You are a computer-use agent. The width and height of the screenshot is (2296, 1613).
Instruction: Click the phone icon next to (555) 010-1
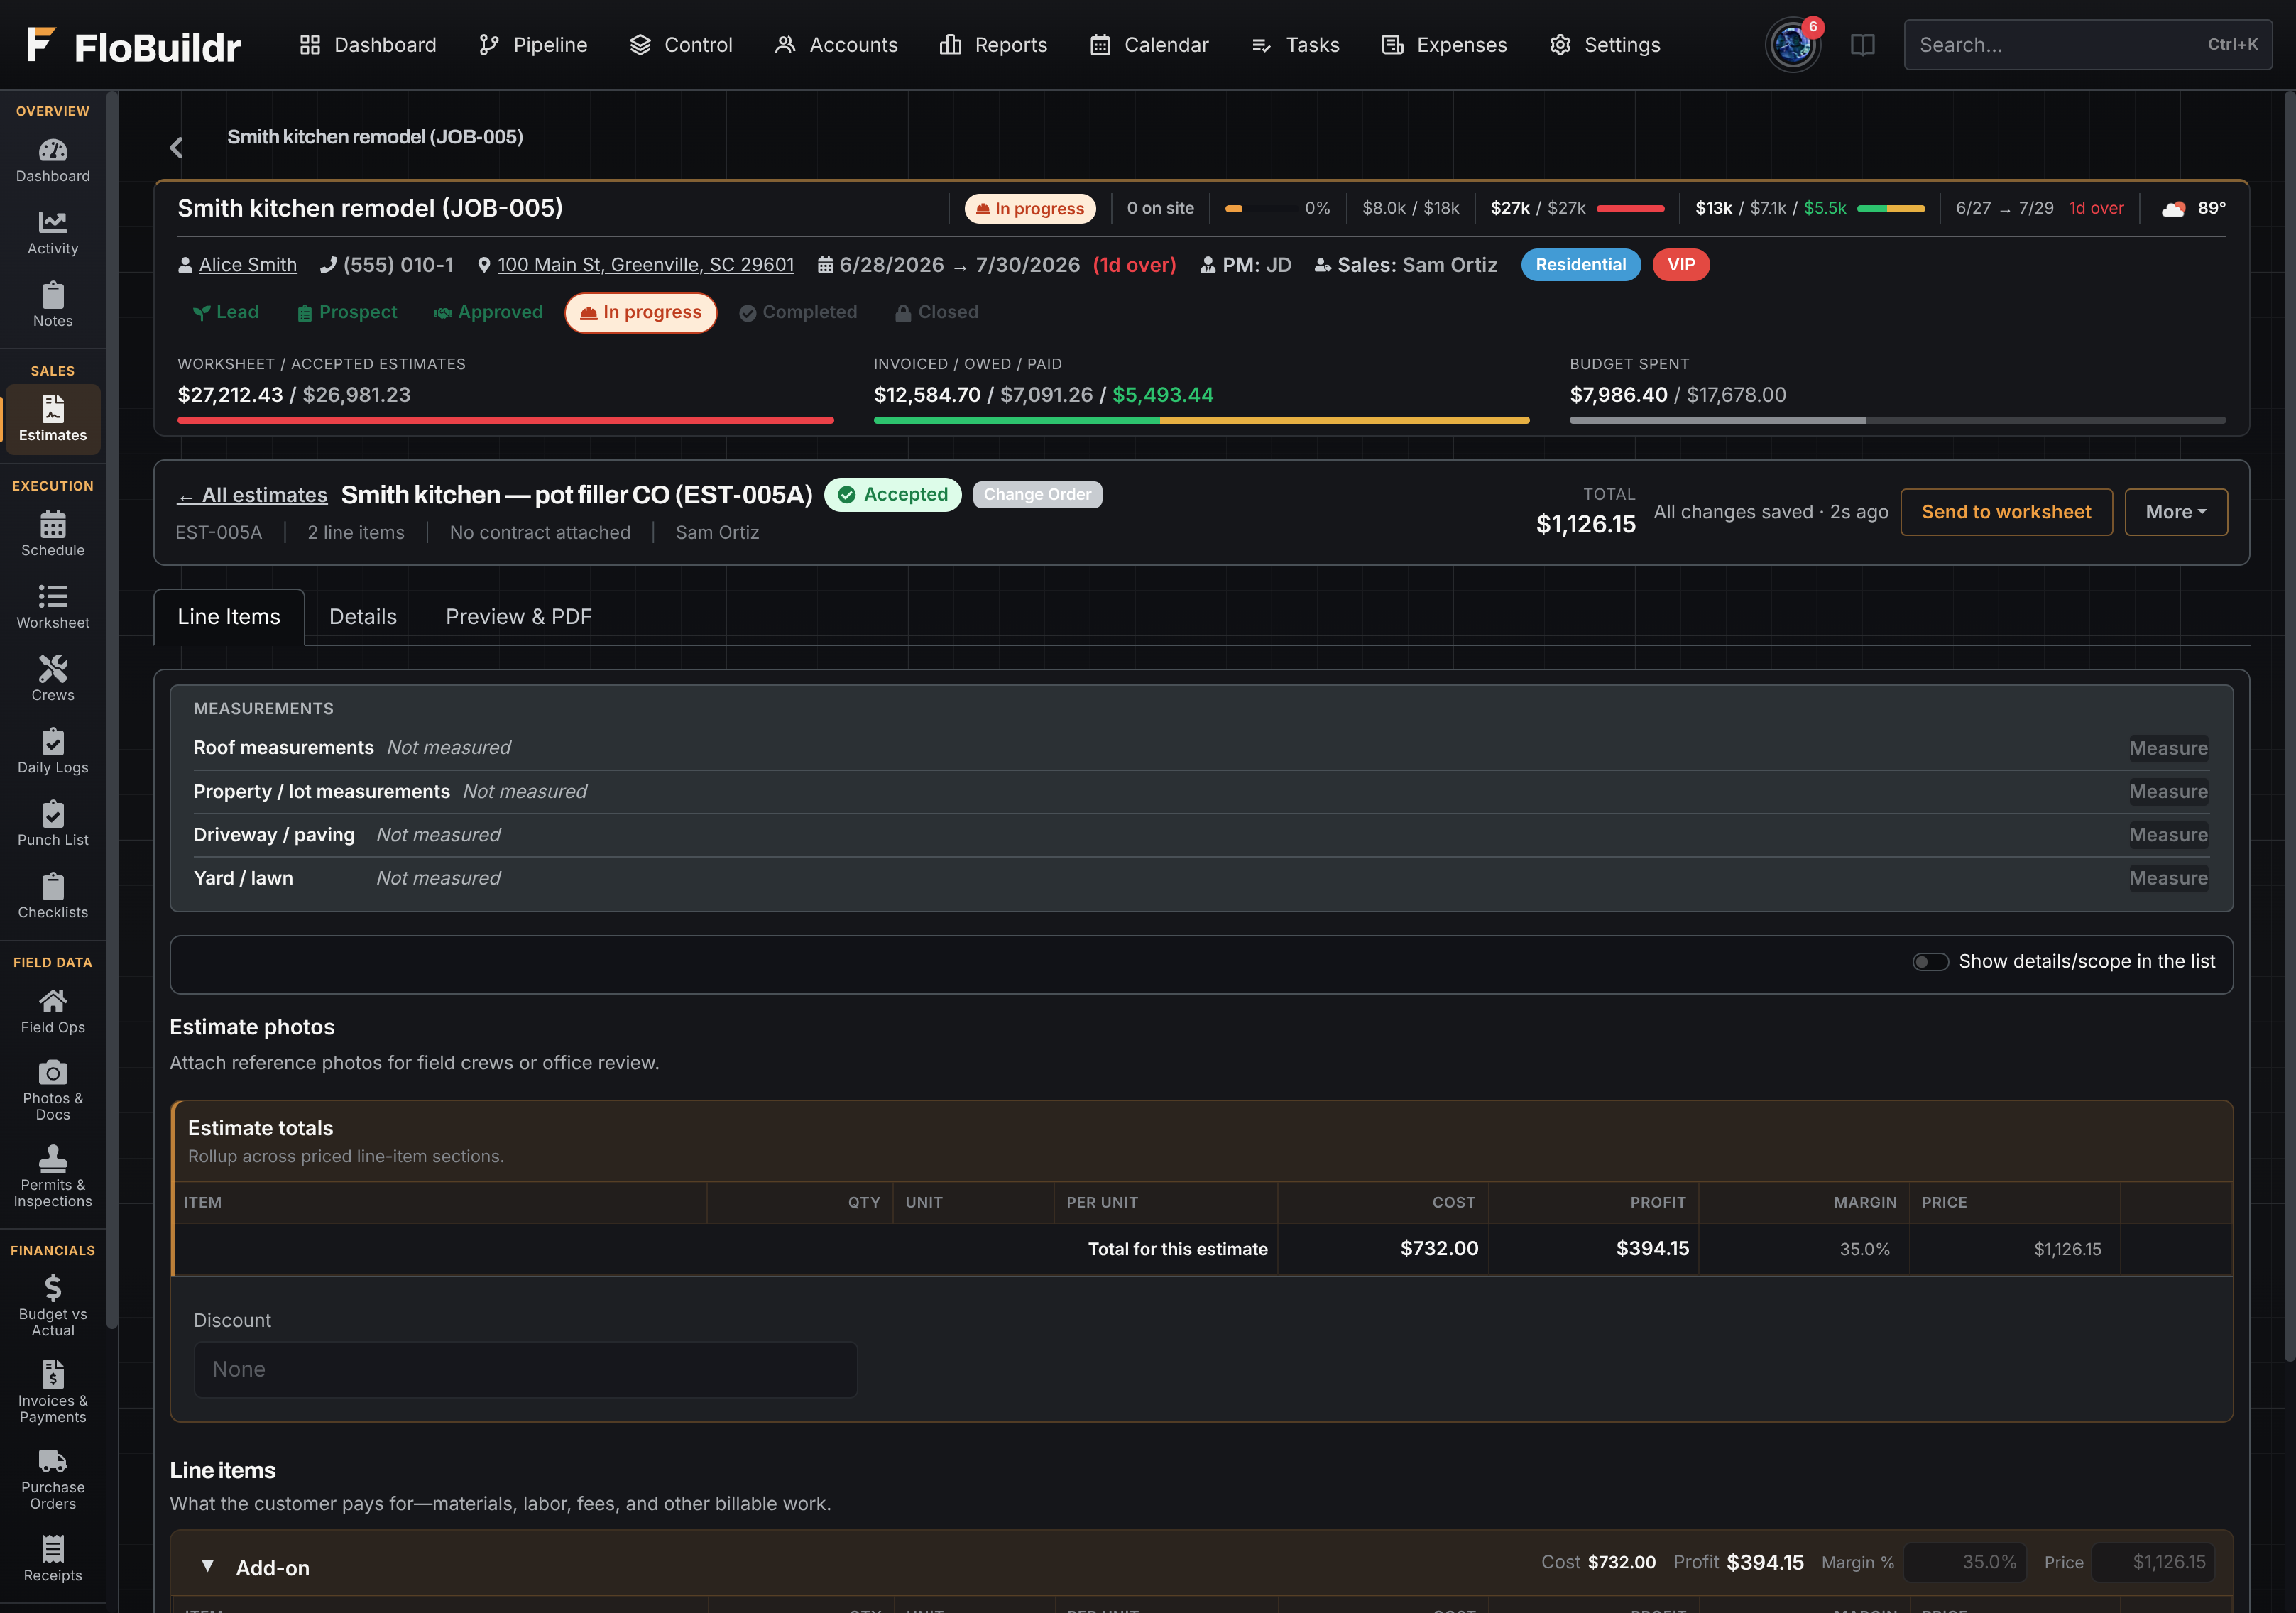tap(328, 265)
